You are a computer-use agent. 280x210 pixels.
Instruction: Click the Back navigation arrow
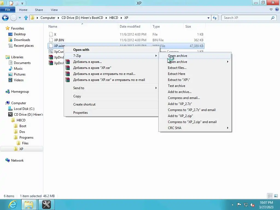(5, 18)
